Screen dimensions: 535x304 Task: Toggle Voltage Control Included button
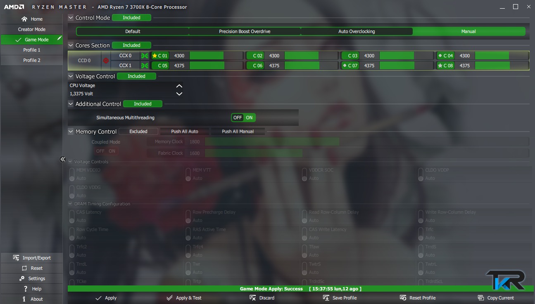pos(136,76)
